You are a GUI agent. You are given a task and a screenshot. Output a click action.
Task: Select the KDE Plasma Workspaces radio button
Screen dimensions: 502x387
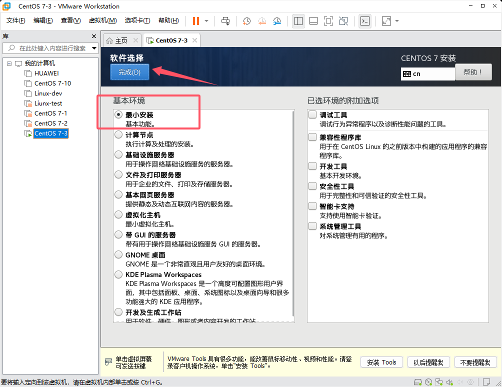118,274
